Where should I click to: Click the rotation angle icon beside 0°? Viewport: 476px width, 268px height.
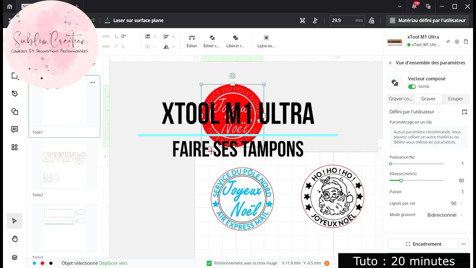(x=117, y=36)
